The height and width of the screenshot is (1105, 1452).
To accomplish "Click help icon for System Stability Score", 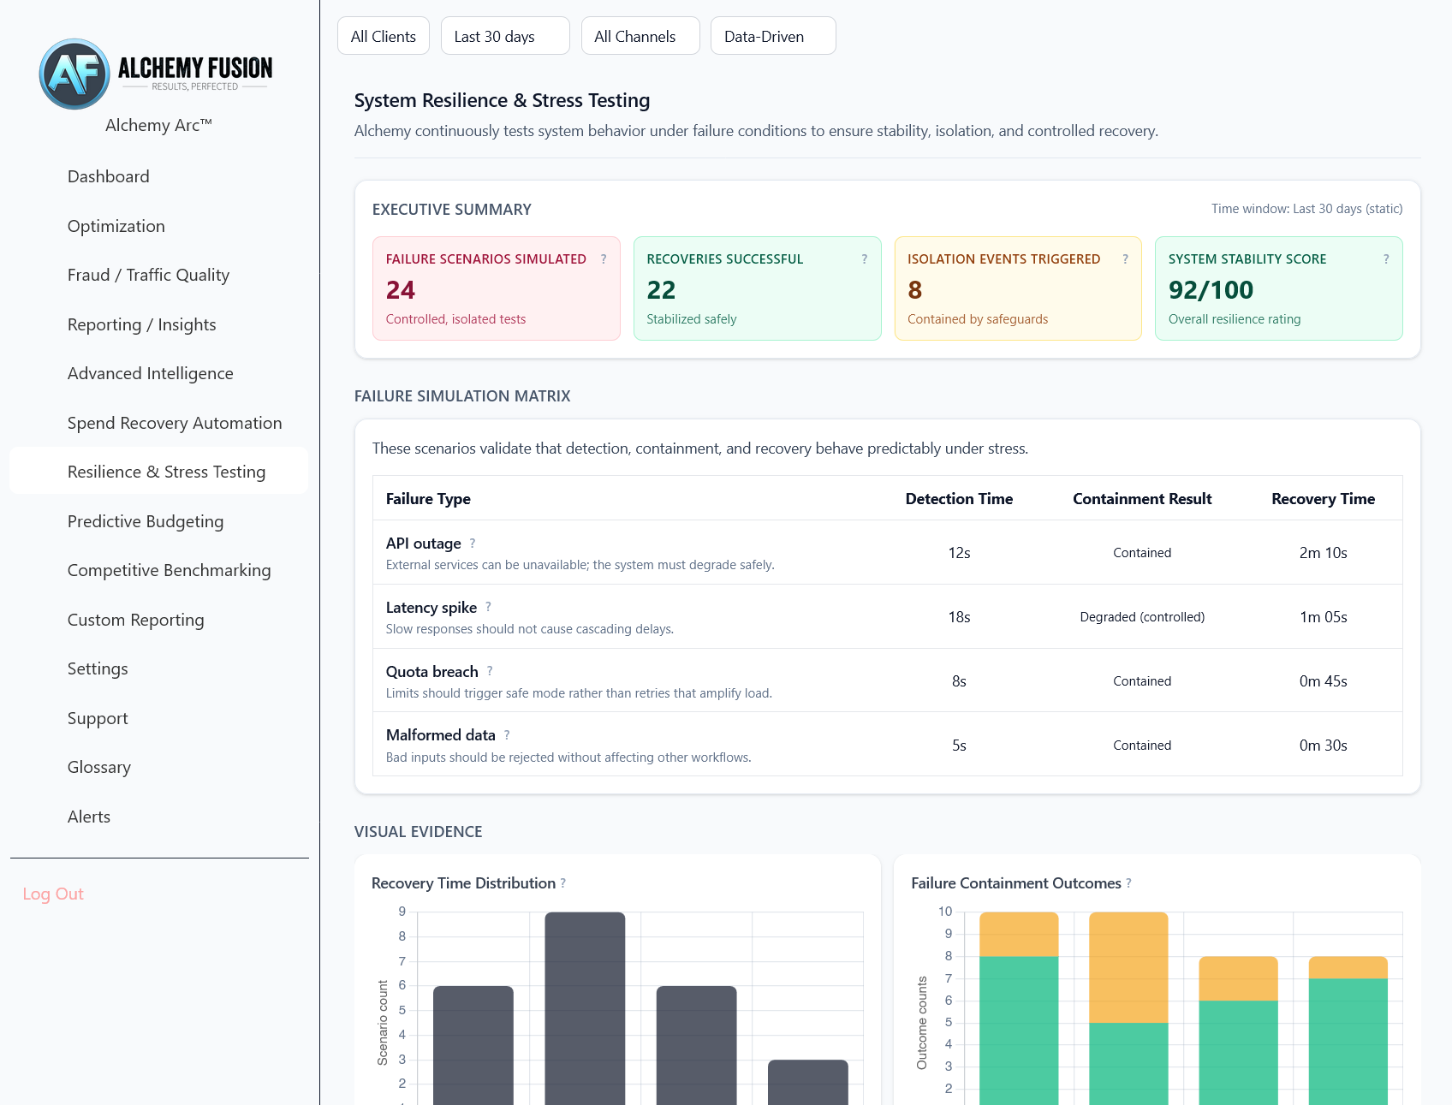I will tap(1386, 259).
